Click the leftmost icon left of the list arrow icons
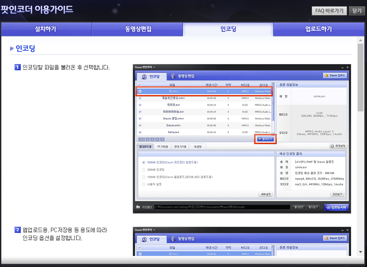 pyautogui.click(x=142, y=139)
